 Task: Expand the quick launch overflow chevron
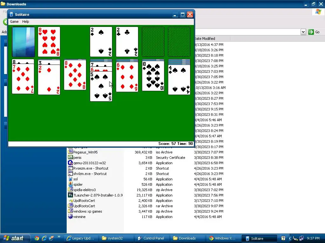click(x=59, y=237)
